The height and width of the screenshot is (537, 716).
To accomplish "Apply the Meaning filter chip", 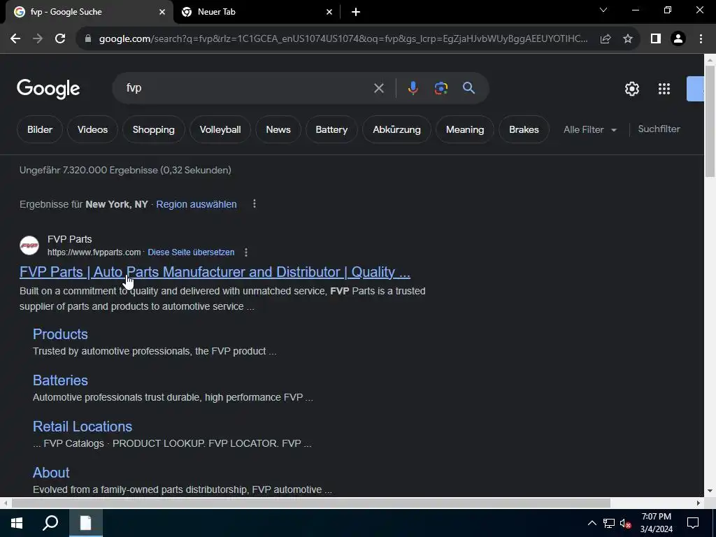I will pyautogui.click(x=465, y=129).
